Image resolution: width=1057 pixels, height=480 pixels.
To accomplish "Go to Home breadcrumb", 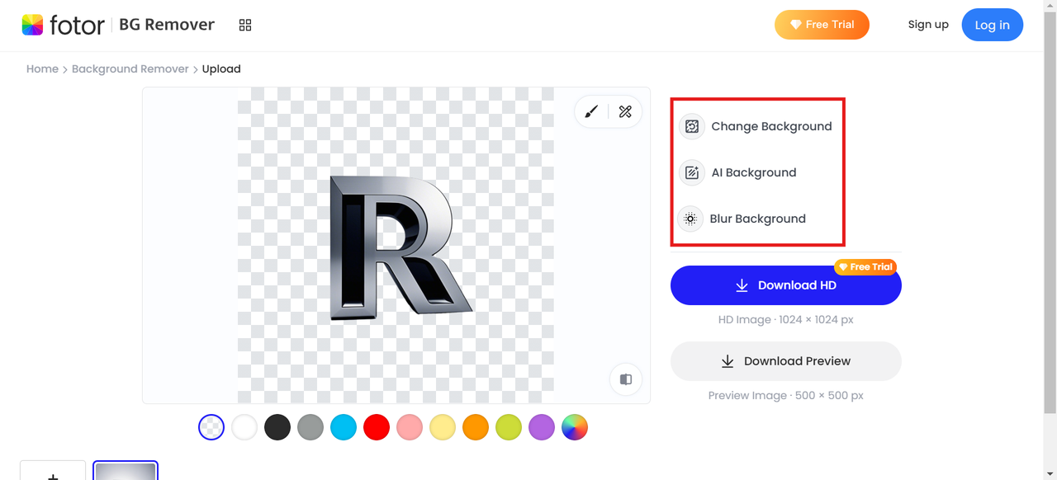I will 42,69.
